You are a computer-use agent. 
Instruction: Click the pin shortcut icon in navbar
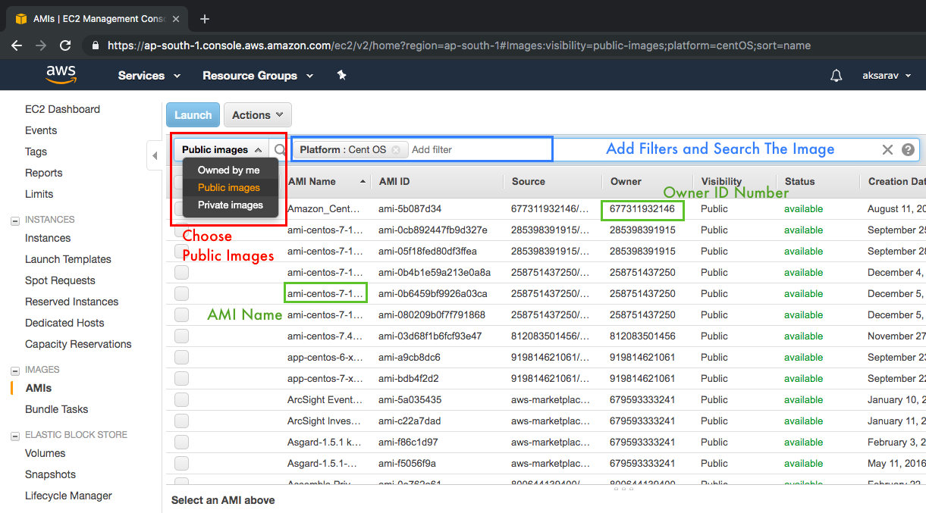tap(341, 75)
